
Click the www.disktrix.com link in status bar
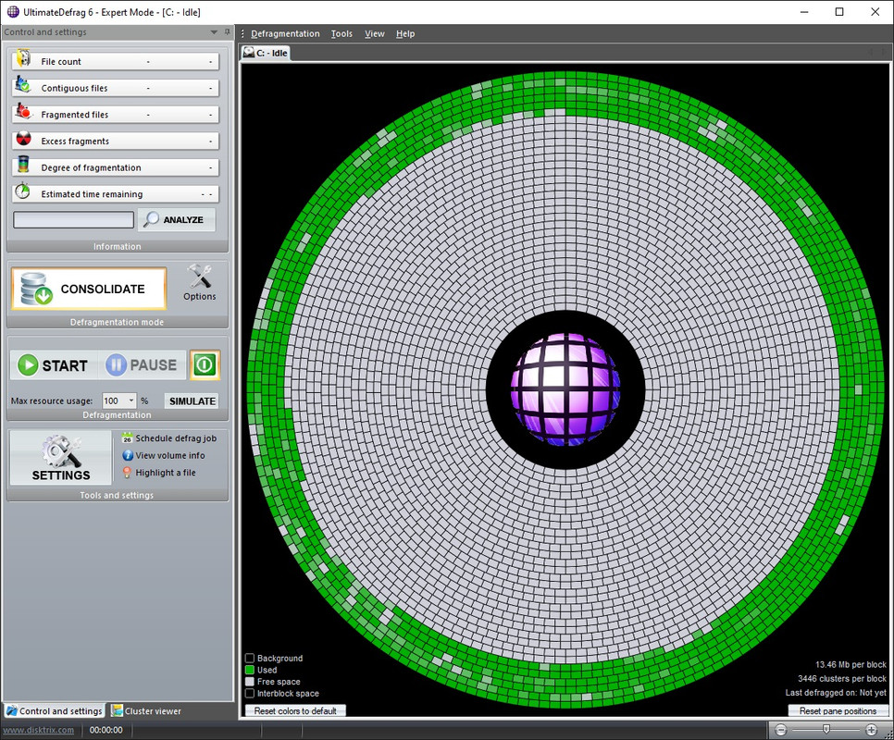coord(41,730)
